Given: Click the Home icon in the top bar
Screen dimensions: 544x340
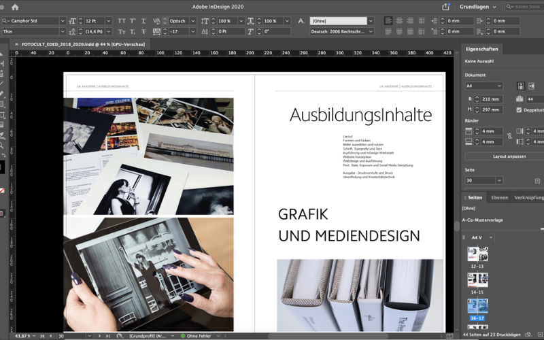Looking at the screenshot, I should [x=15, y=7].
